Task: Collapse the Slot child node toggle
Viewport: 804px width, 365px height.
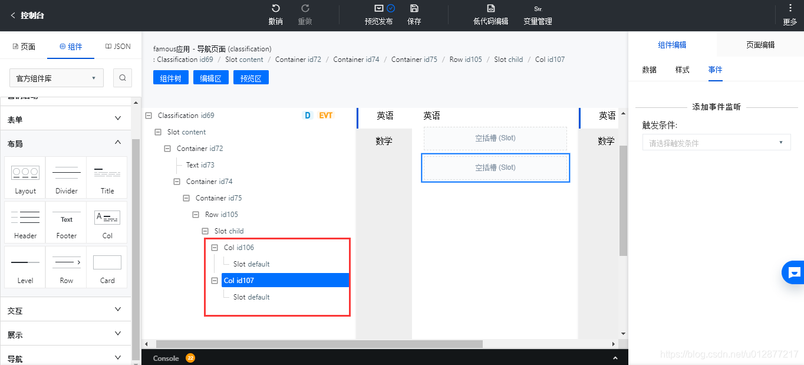Action: pyautogui.click(x=205, y=231)
